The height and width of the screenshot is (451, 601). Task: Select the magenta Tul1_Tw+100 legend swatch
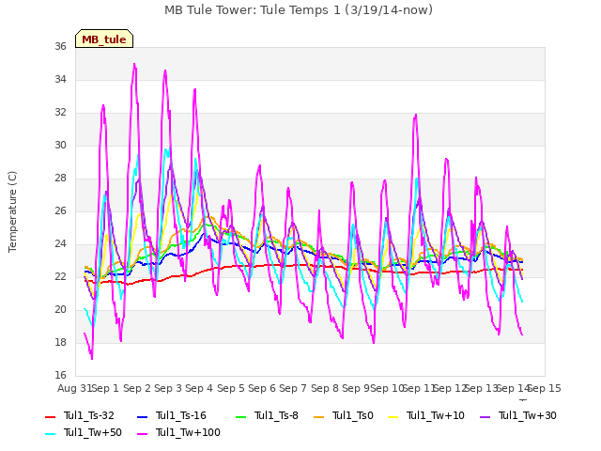(142, 433)
